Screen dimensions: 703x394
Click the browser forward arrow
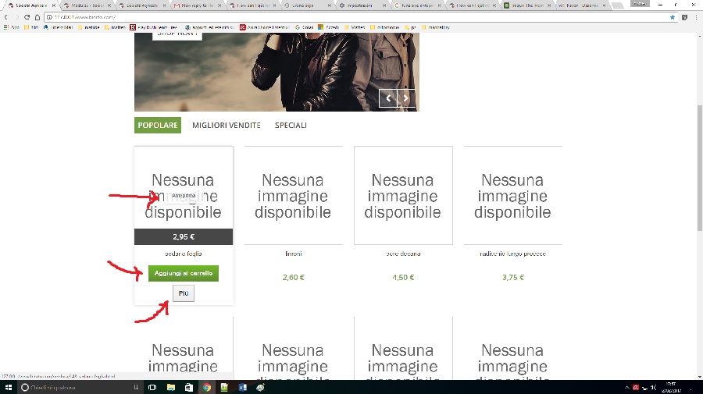16,17
